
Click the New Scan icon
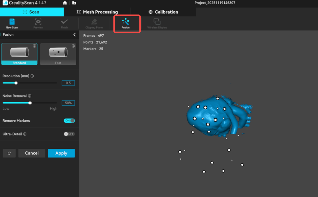point(12,22)
